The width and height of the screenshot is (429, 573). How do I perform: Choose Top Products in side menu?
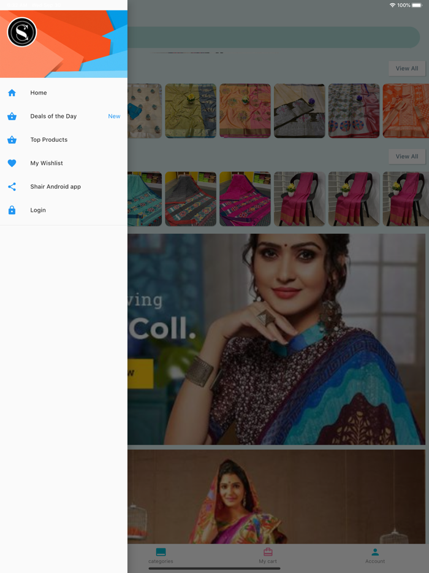49,140
